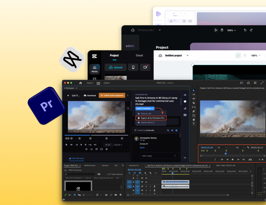Expand the Project panel tabs overflow chevrons
The height and width of the screenshot is (205, 266).
tap(123, 165)
